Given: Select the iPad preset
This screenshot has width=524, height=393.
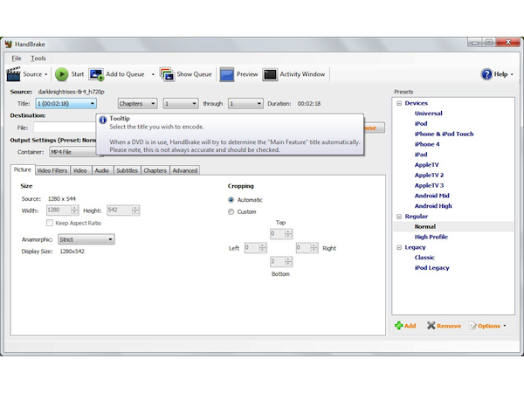Looking at the screenshot, I should pos(421,155).
